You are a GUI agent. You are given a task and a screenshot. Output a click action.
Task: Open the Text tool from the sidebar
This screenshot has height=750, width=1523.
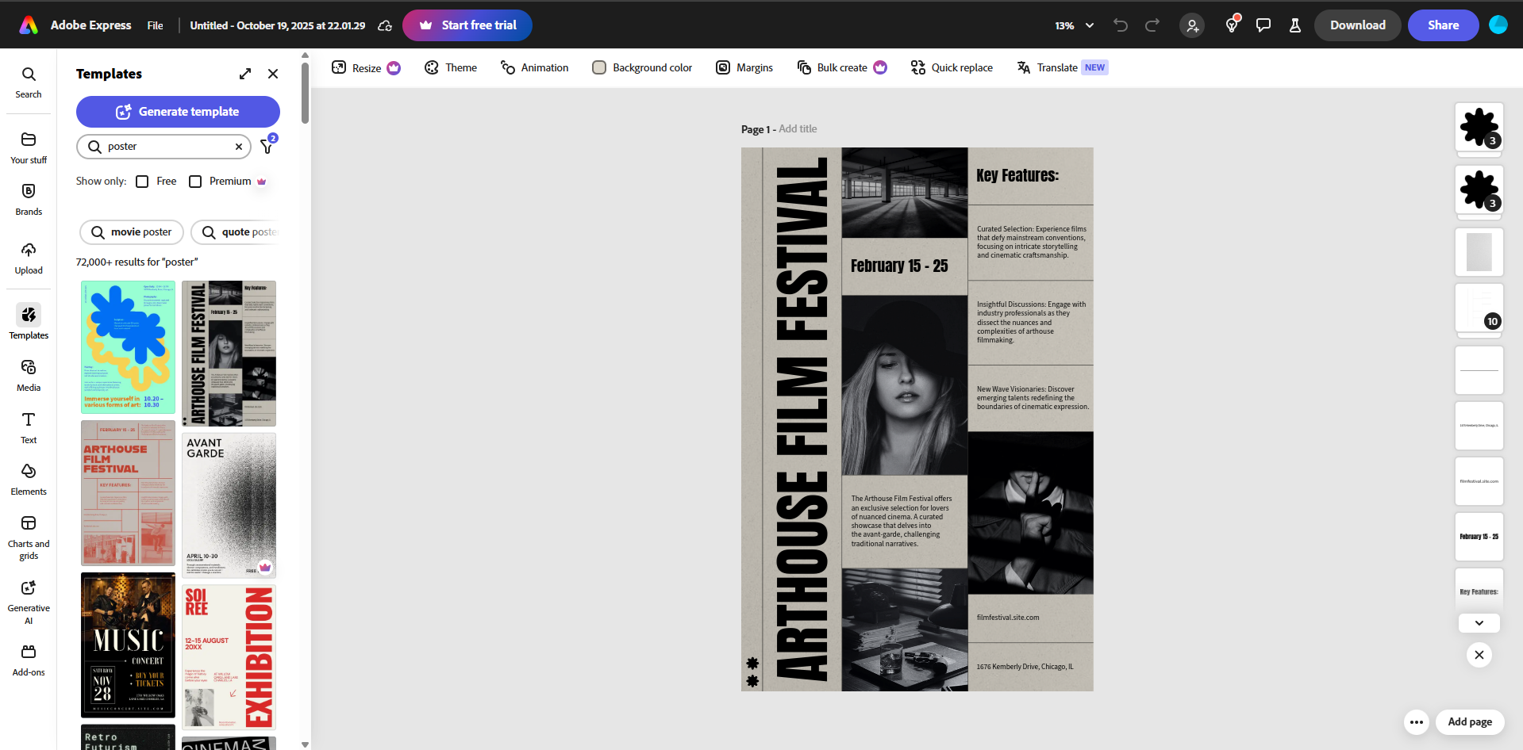click(x=28, y=427)
